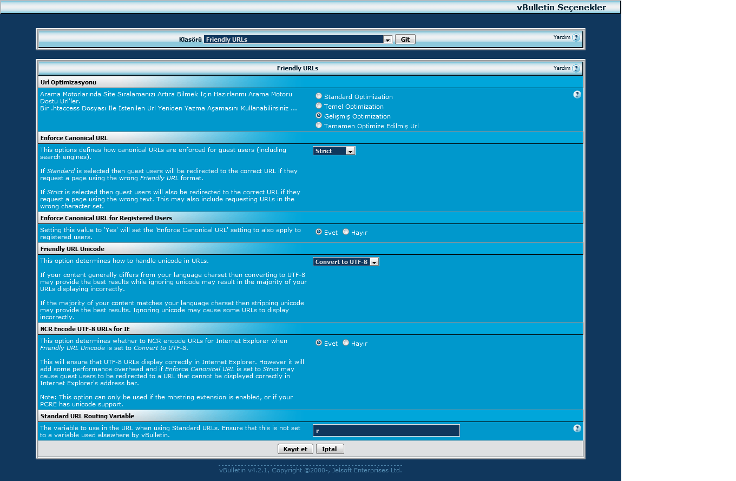
Task: Open Yardım help icon in Friendly URLs header
Action: point(576,68)
